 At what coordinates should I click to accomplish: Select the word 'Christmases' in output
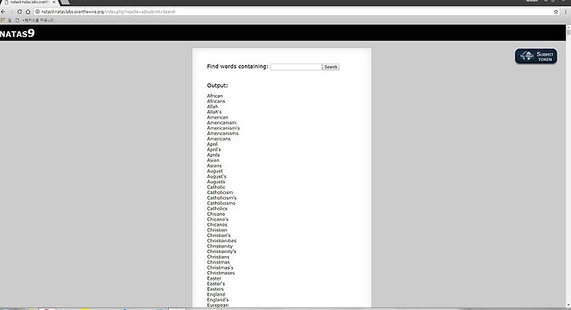click(x=220, y=273)
